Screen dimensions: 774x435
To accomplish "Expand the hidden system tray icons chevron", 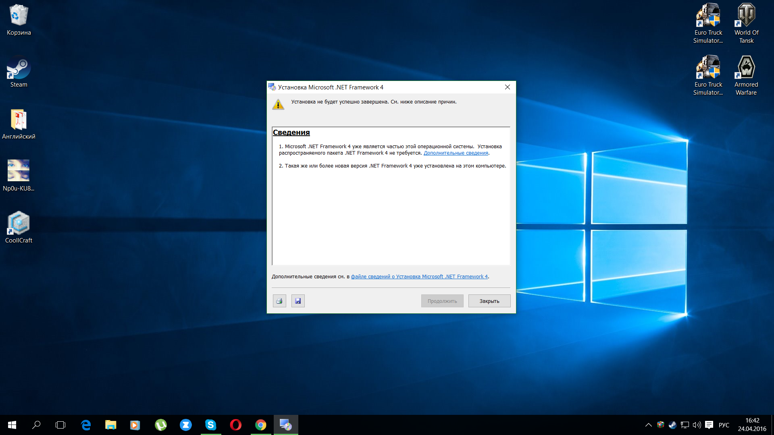I will tap(648, 425).
